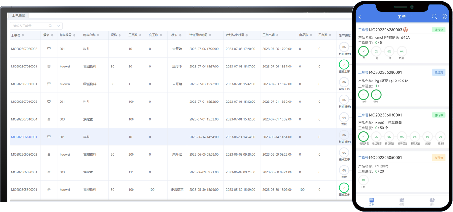This screenshot has height=212, width=453.
Task: Switch to 统计 tab in phone bottom bar
Action: 432,201
